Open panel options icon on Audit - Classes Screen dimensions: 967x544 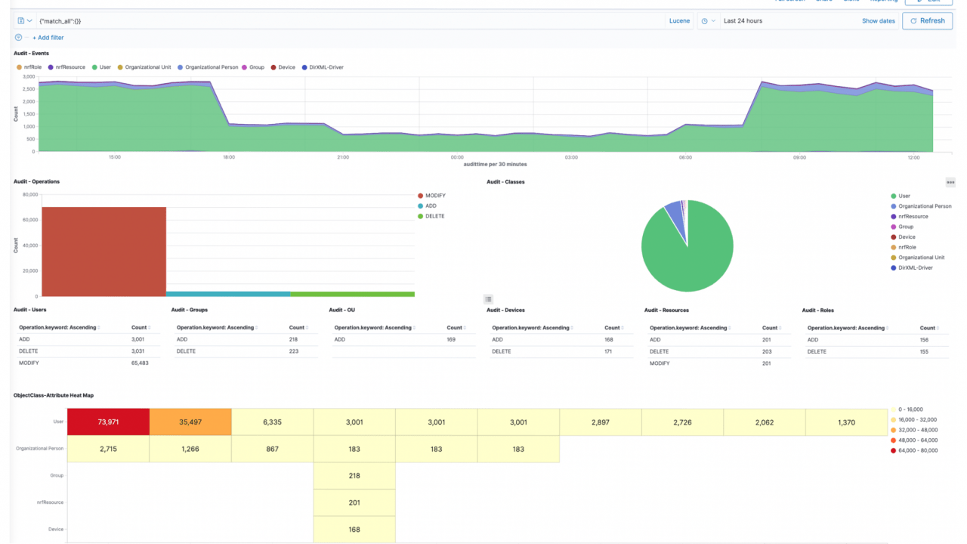950,182
